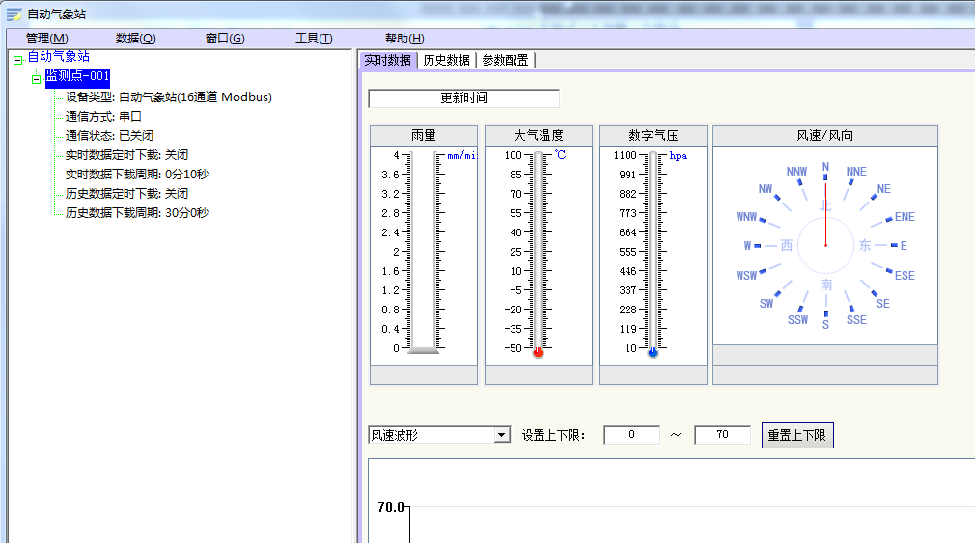
Task: Click the rain gauge base
Action: coord(423,351)
